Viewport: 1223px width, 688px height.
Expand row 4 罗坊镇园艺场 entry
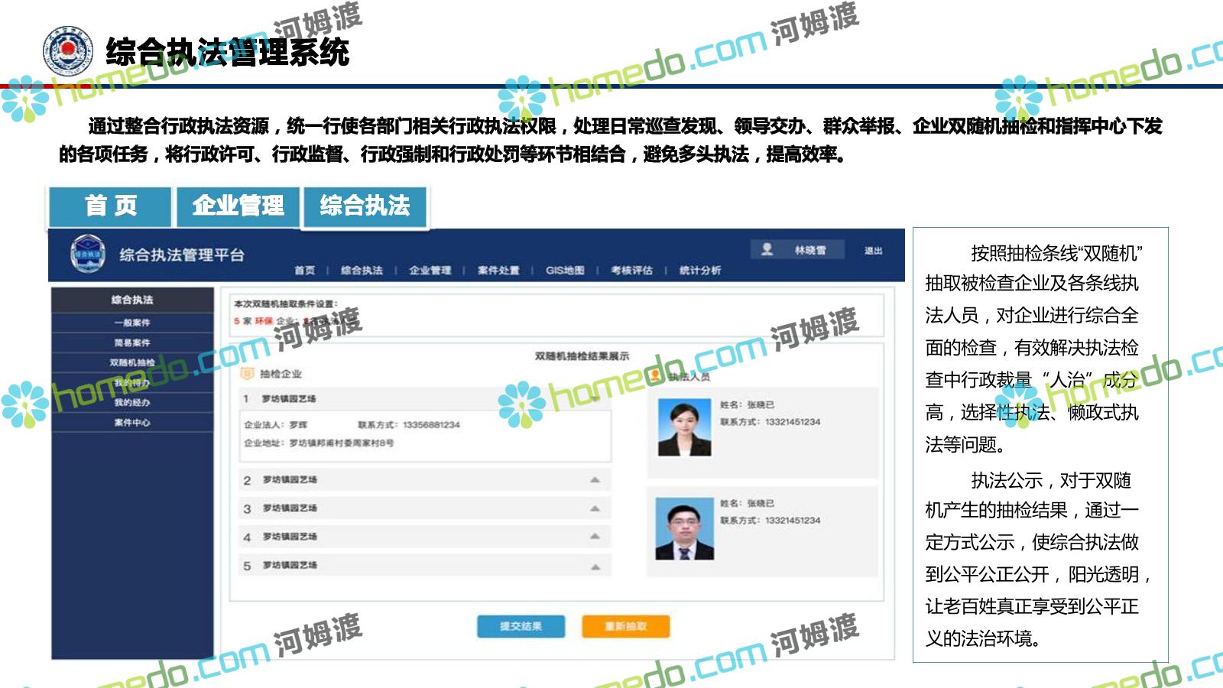(595, 537)
